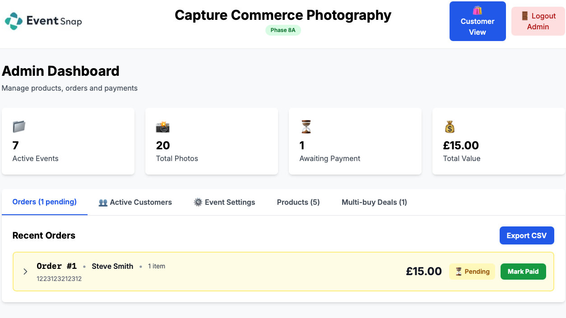The height and width of the screenshot is (318, 566).
Task: Click the Logout Admin button
Action: 538,21
